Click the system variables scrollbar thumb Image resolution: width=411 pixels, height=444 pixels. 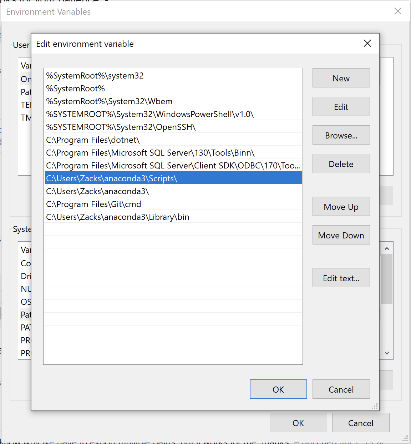(387, 279)
